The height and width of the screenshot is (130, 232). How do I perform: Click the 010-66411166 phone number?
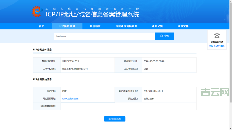[217, 46]
